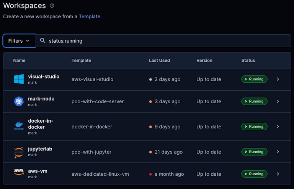Image resolution: width=294 pixels, height=189 pixels.
Task: Click the help icon beside Workspaces heading
Action: 52,6
